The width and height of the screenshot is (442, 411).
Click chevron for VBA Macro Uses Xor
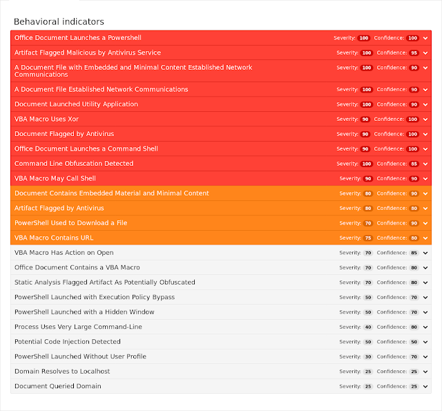pos(425,120)
